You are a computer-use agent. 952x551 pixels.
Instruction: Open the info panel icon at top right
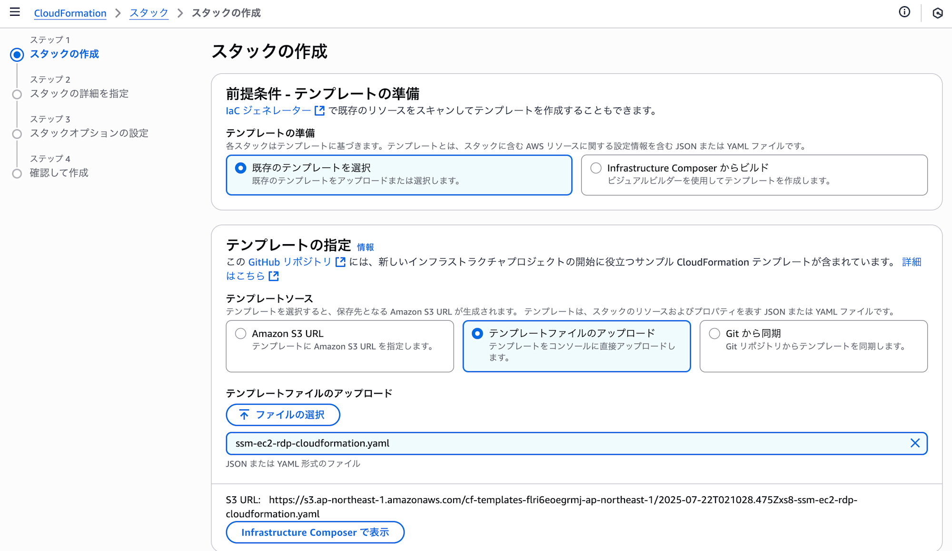click(x=904, y=12)
